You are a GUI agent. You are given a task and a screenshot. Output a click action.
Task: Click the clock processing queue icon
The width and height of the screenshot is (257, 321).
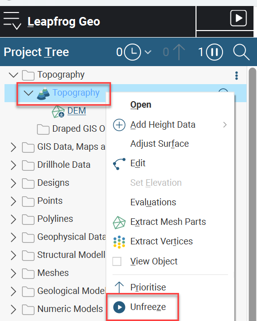[x=132, y=52]
